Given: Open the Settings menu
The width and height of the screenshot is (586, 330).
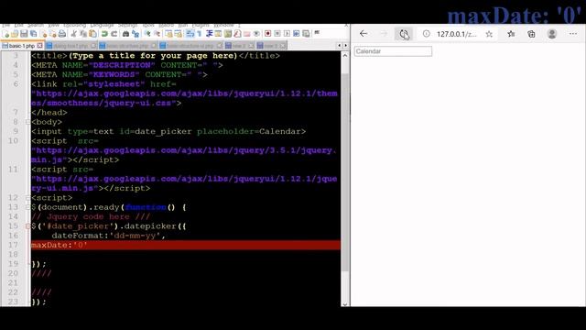Looking at the screenshot, I should [128, 26].
